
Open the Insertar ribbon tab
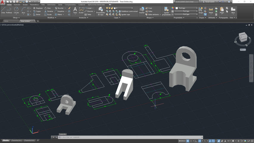(x=17, y=5)
